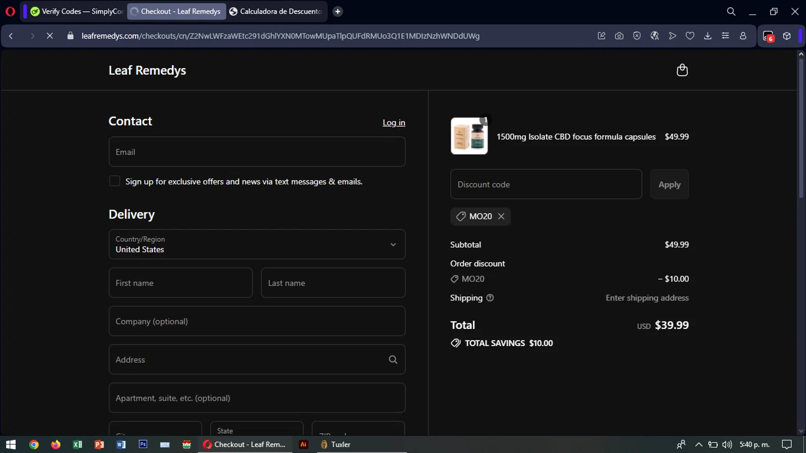Open the extensions cube icon
806x453 pixels.
click(787, 36)
